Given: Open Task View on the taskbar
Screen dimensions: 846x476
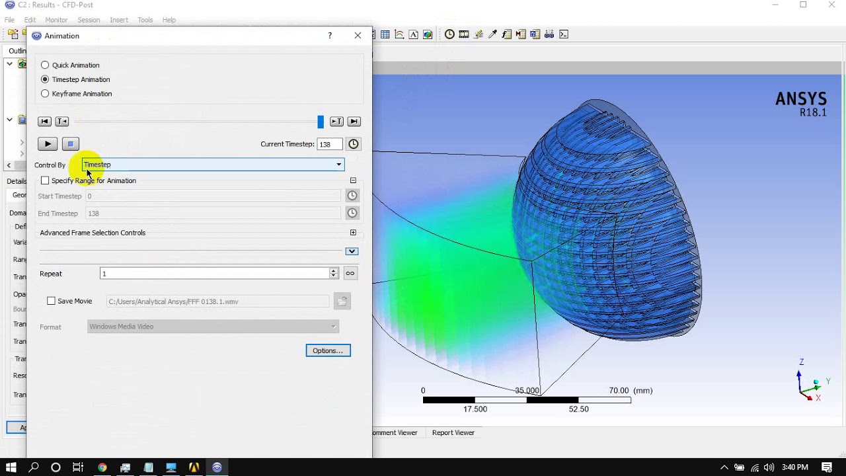Looking at the screenshot, I should 78,467.
